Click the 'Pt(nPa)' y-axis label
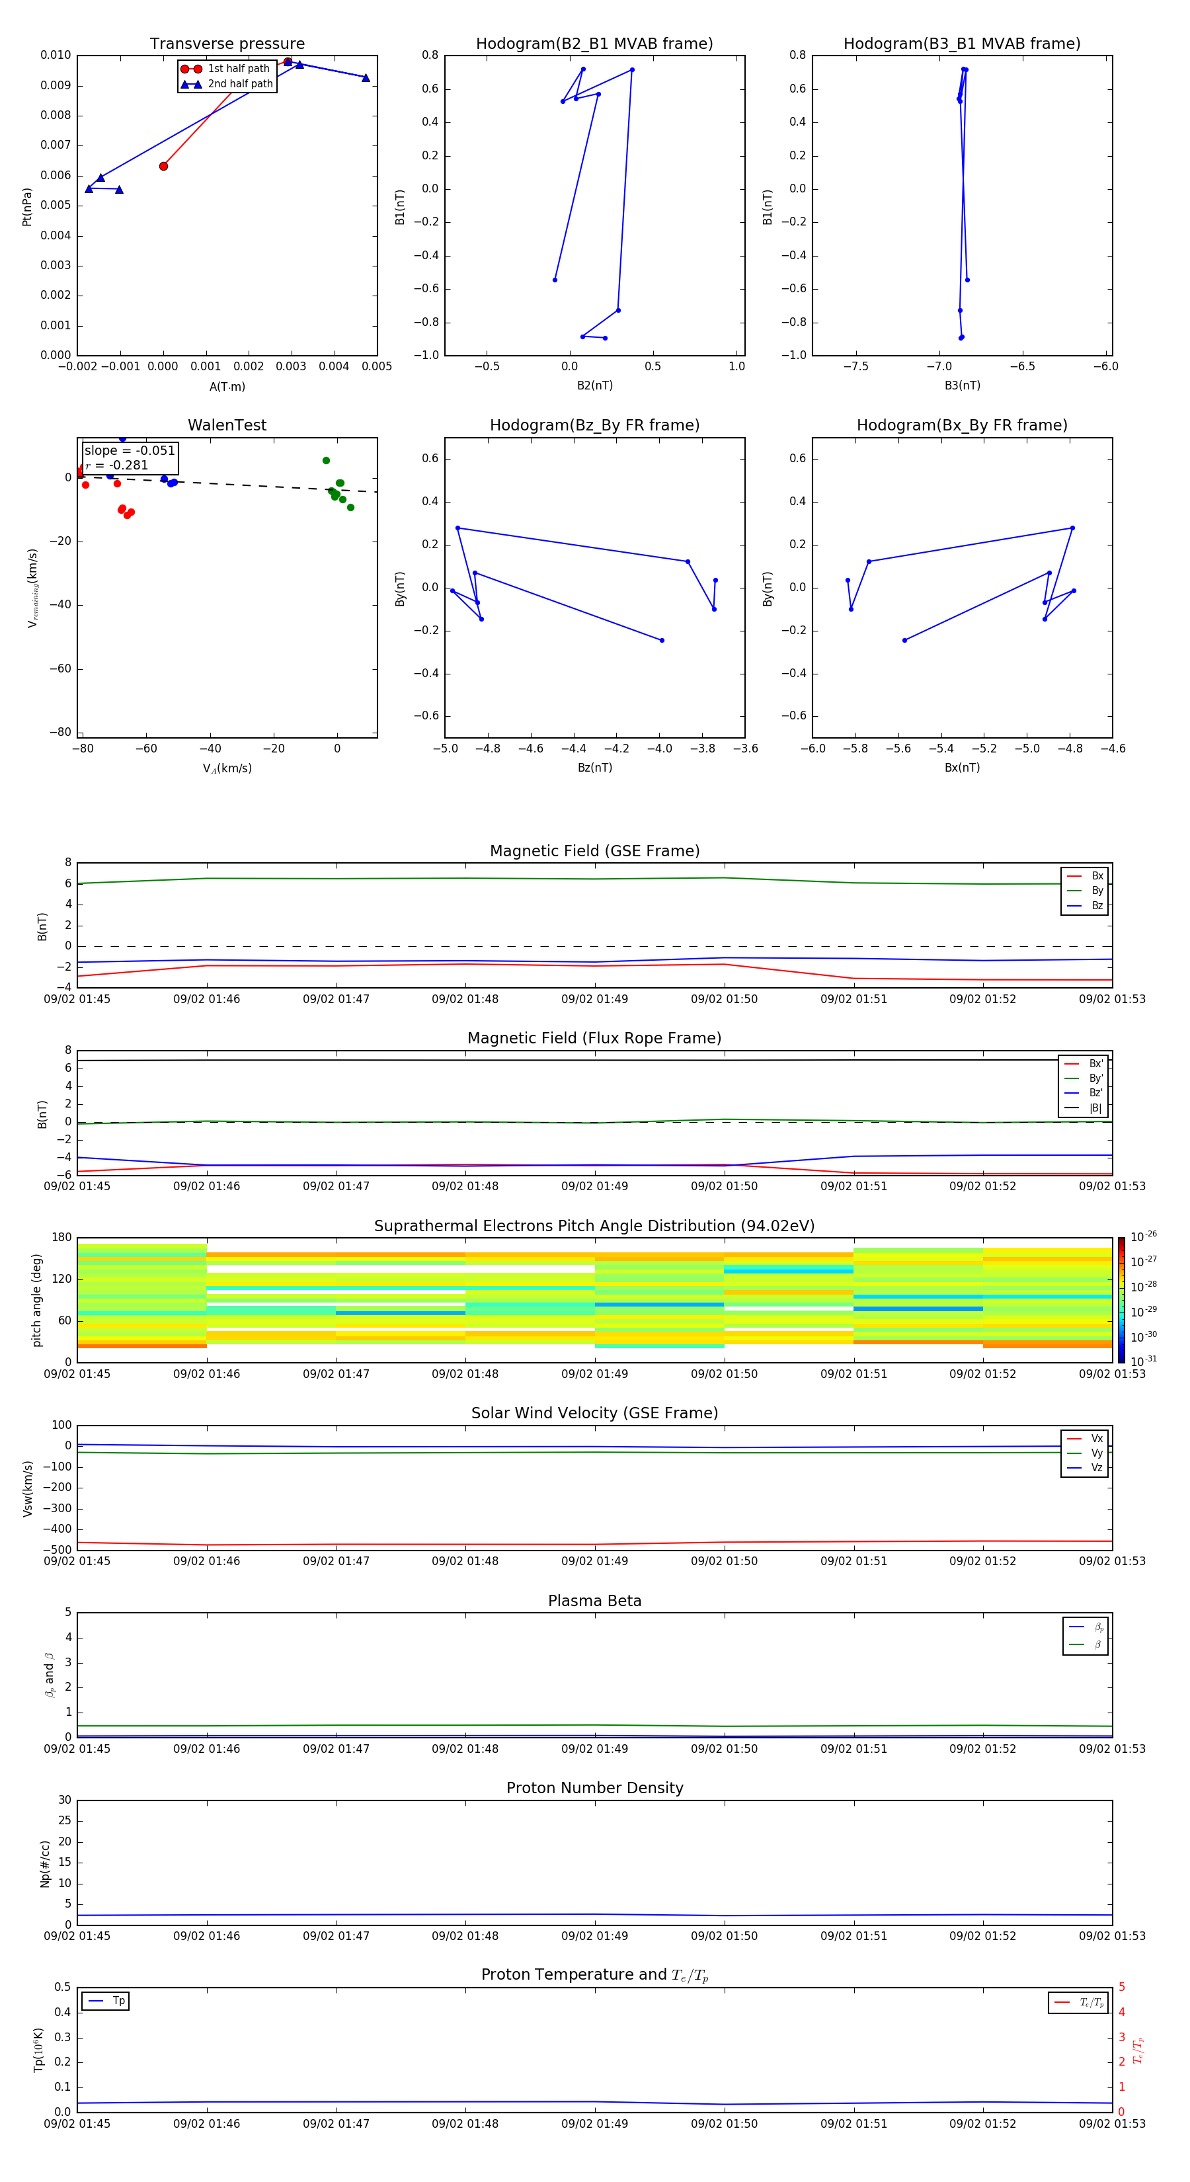This screenshot has height=2182, width=1190. pyautogui.click(x=27, y=207)
